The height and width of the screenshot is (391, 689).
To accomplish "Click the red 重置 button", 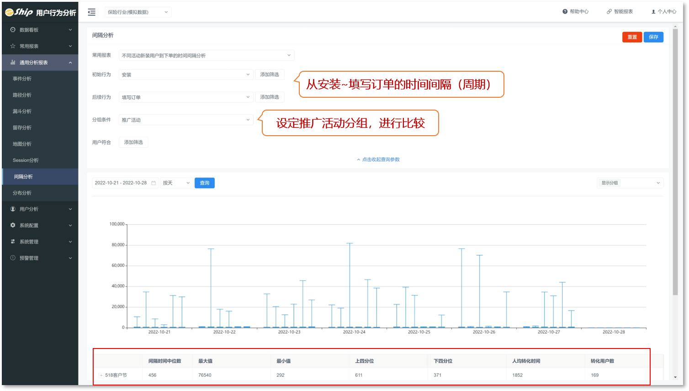I will point(632,37).
